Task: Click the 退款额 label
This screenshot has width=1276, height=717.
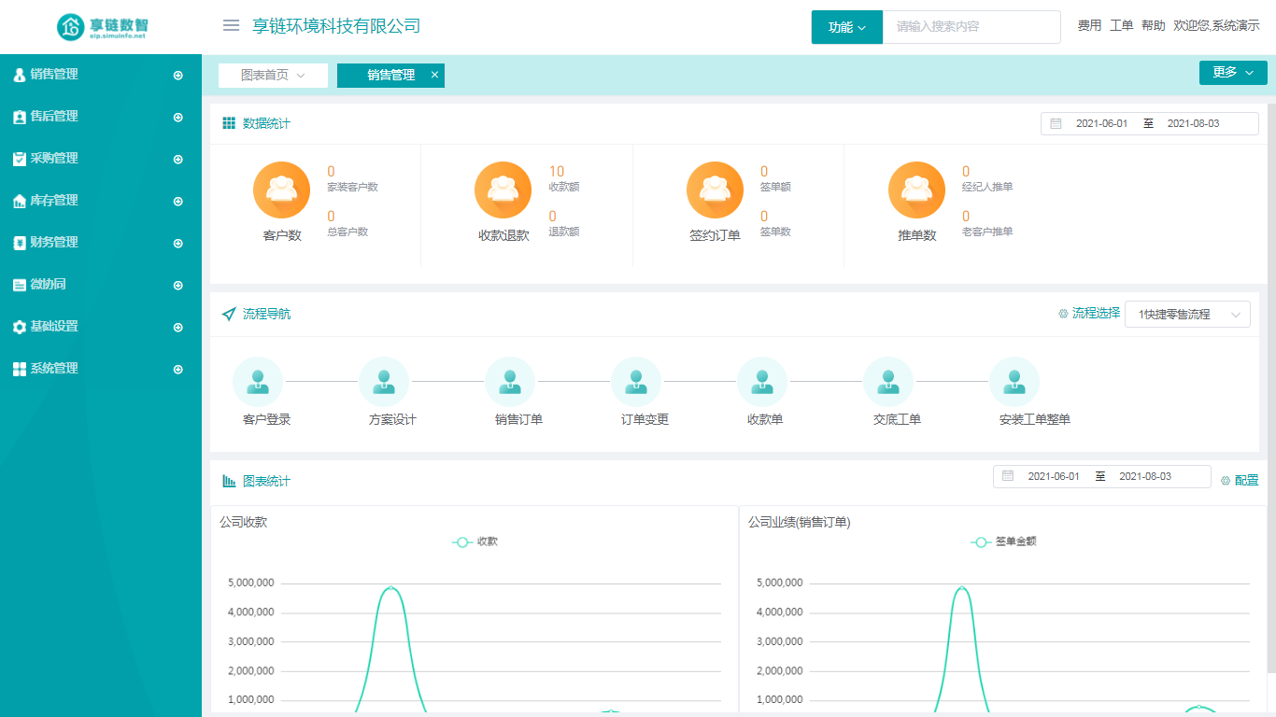Action: (564, 232)
